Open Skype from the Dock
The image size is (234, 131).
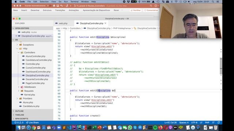pos(135,128)
